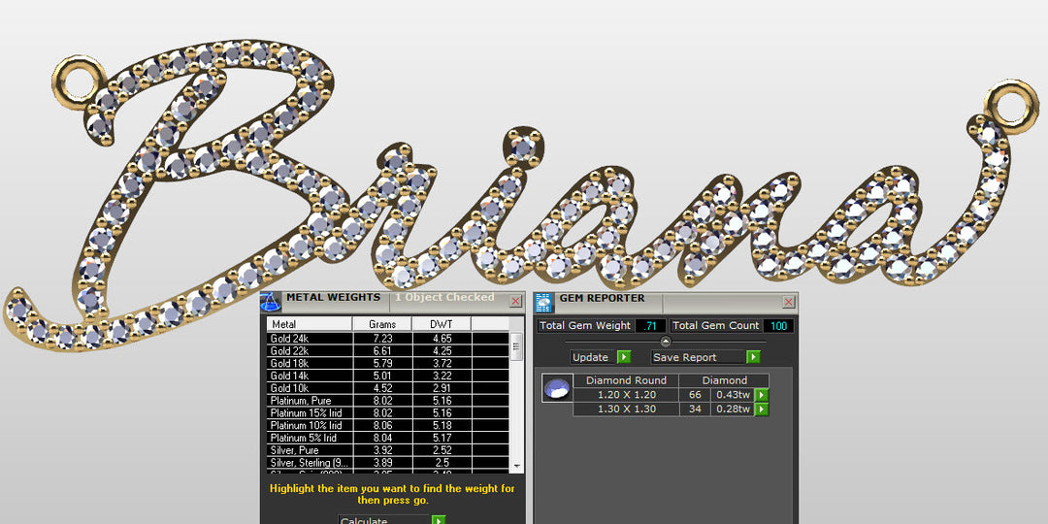The image size is (1048, 524).
Task: Click the green arrow next to Calculate
Action: point(439,521)
